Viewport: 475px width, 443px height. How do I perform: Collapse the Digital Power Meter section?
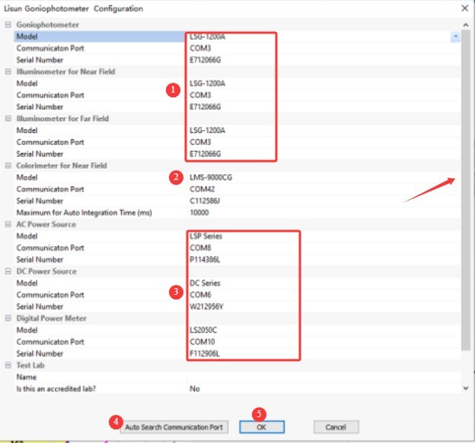[8, 318]
